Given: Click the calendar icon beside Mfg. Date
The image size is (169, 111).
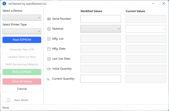Looking at the screenshot, I should pos(49,49).
